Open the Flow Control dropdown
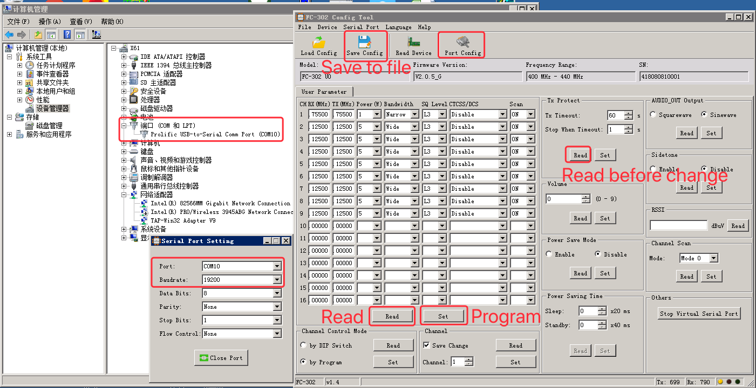This screenshot has height=388, width=756. point(277,334)
